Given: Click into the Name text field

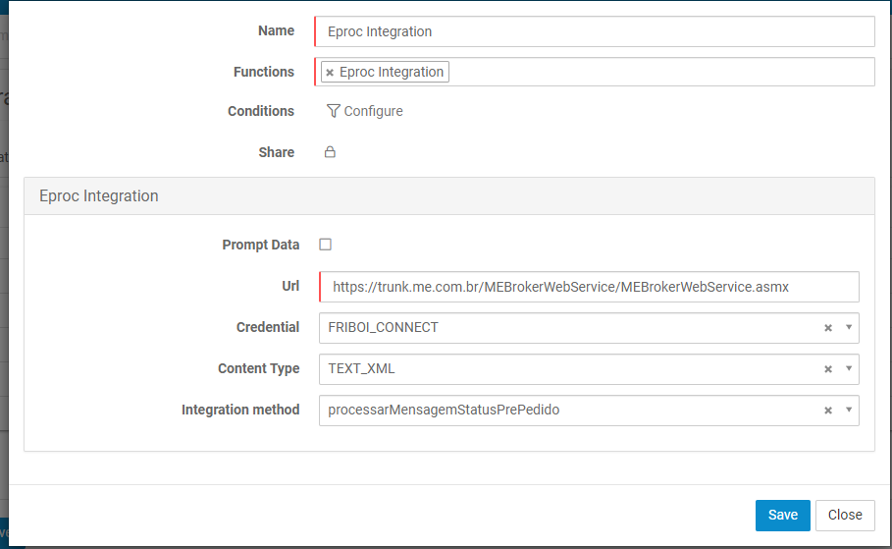Looking at the screenshot, I should [595, 31].
